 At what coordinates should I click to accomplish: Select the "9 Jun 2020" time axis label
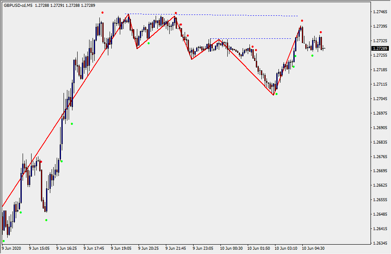tap(12, 248)
